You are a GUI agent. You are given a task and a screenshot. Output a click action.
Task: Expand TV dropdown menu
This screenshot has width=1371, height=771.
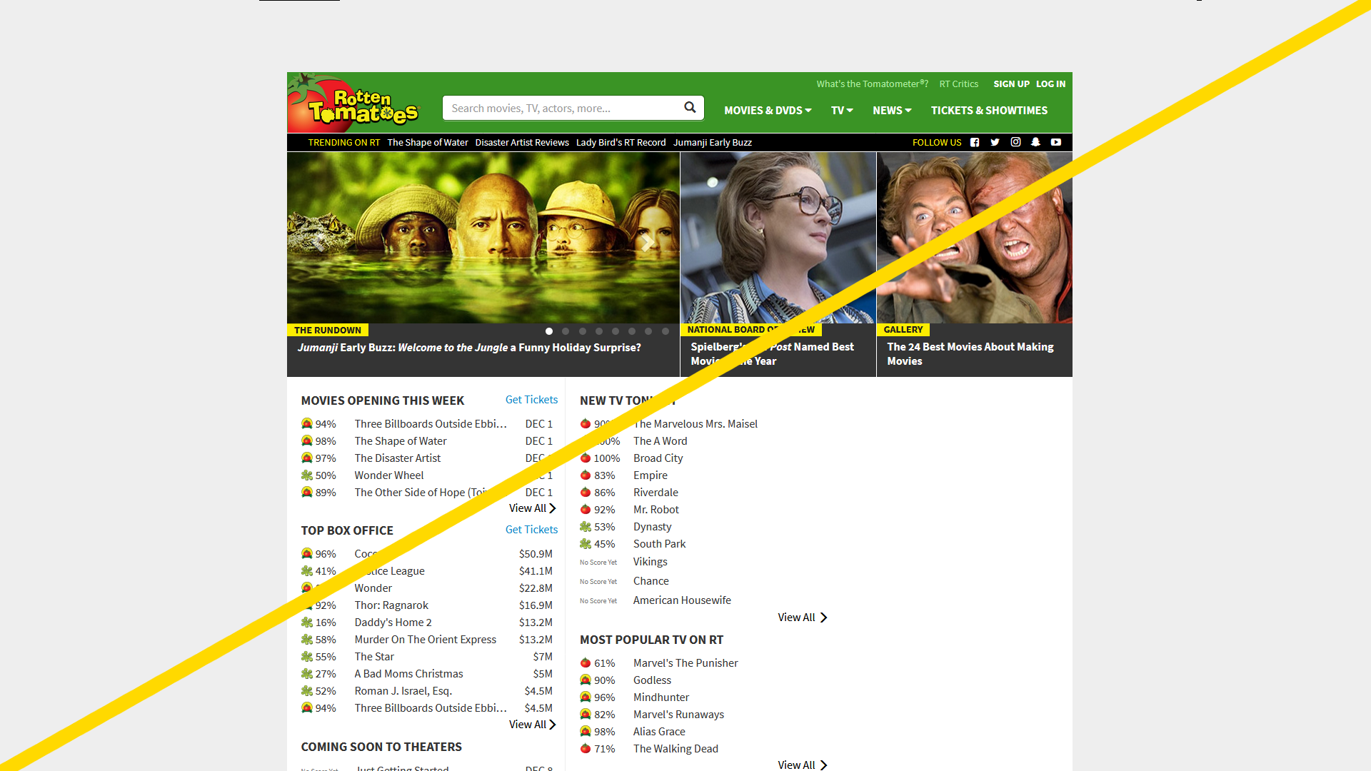842,111
